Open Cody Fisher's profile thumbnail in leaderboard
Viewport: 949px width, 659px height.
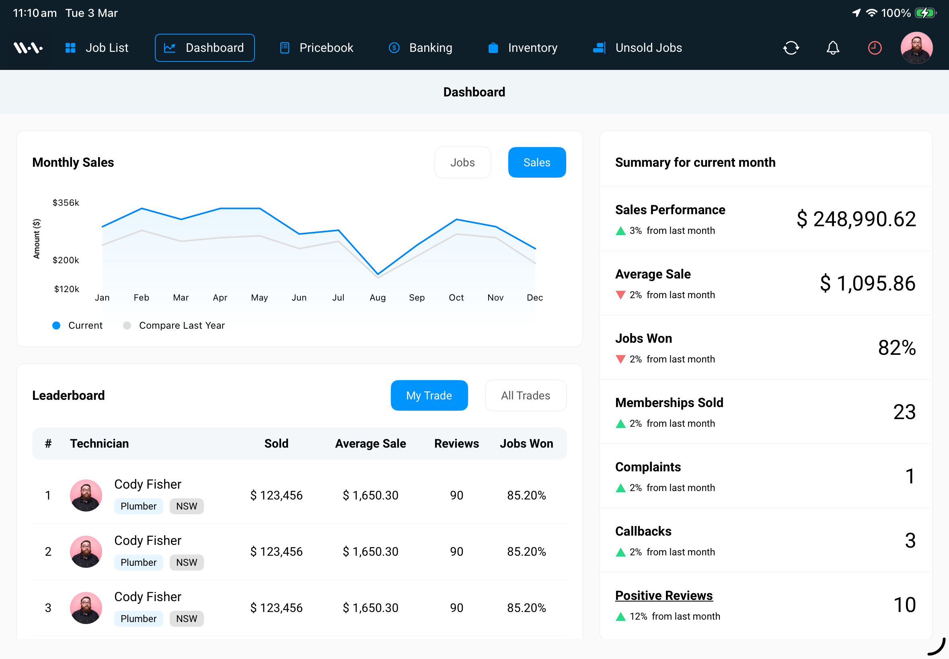[86, 495]
